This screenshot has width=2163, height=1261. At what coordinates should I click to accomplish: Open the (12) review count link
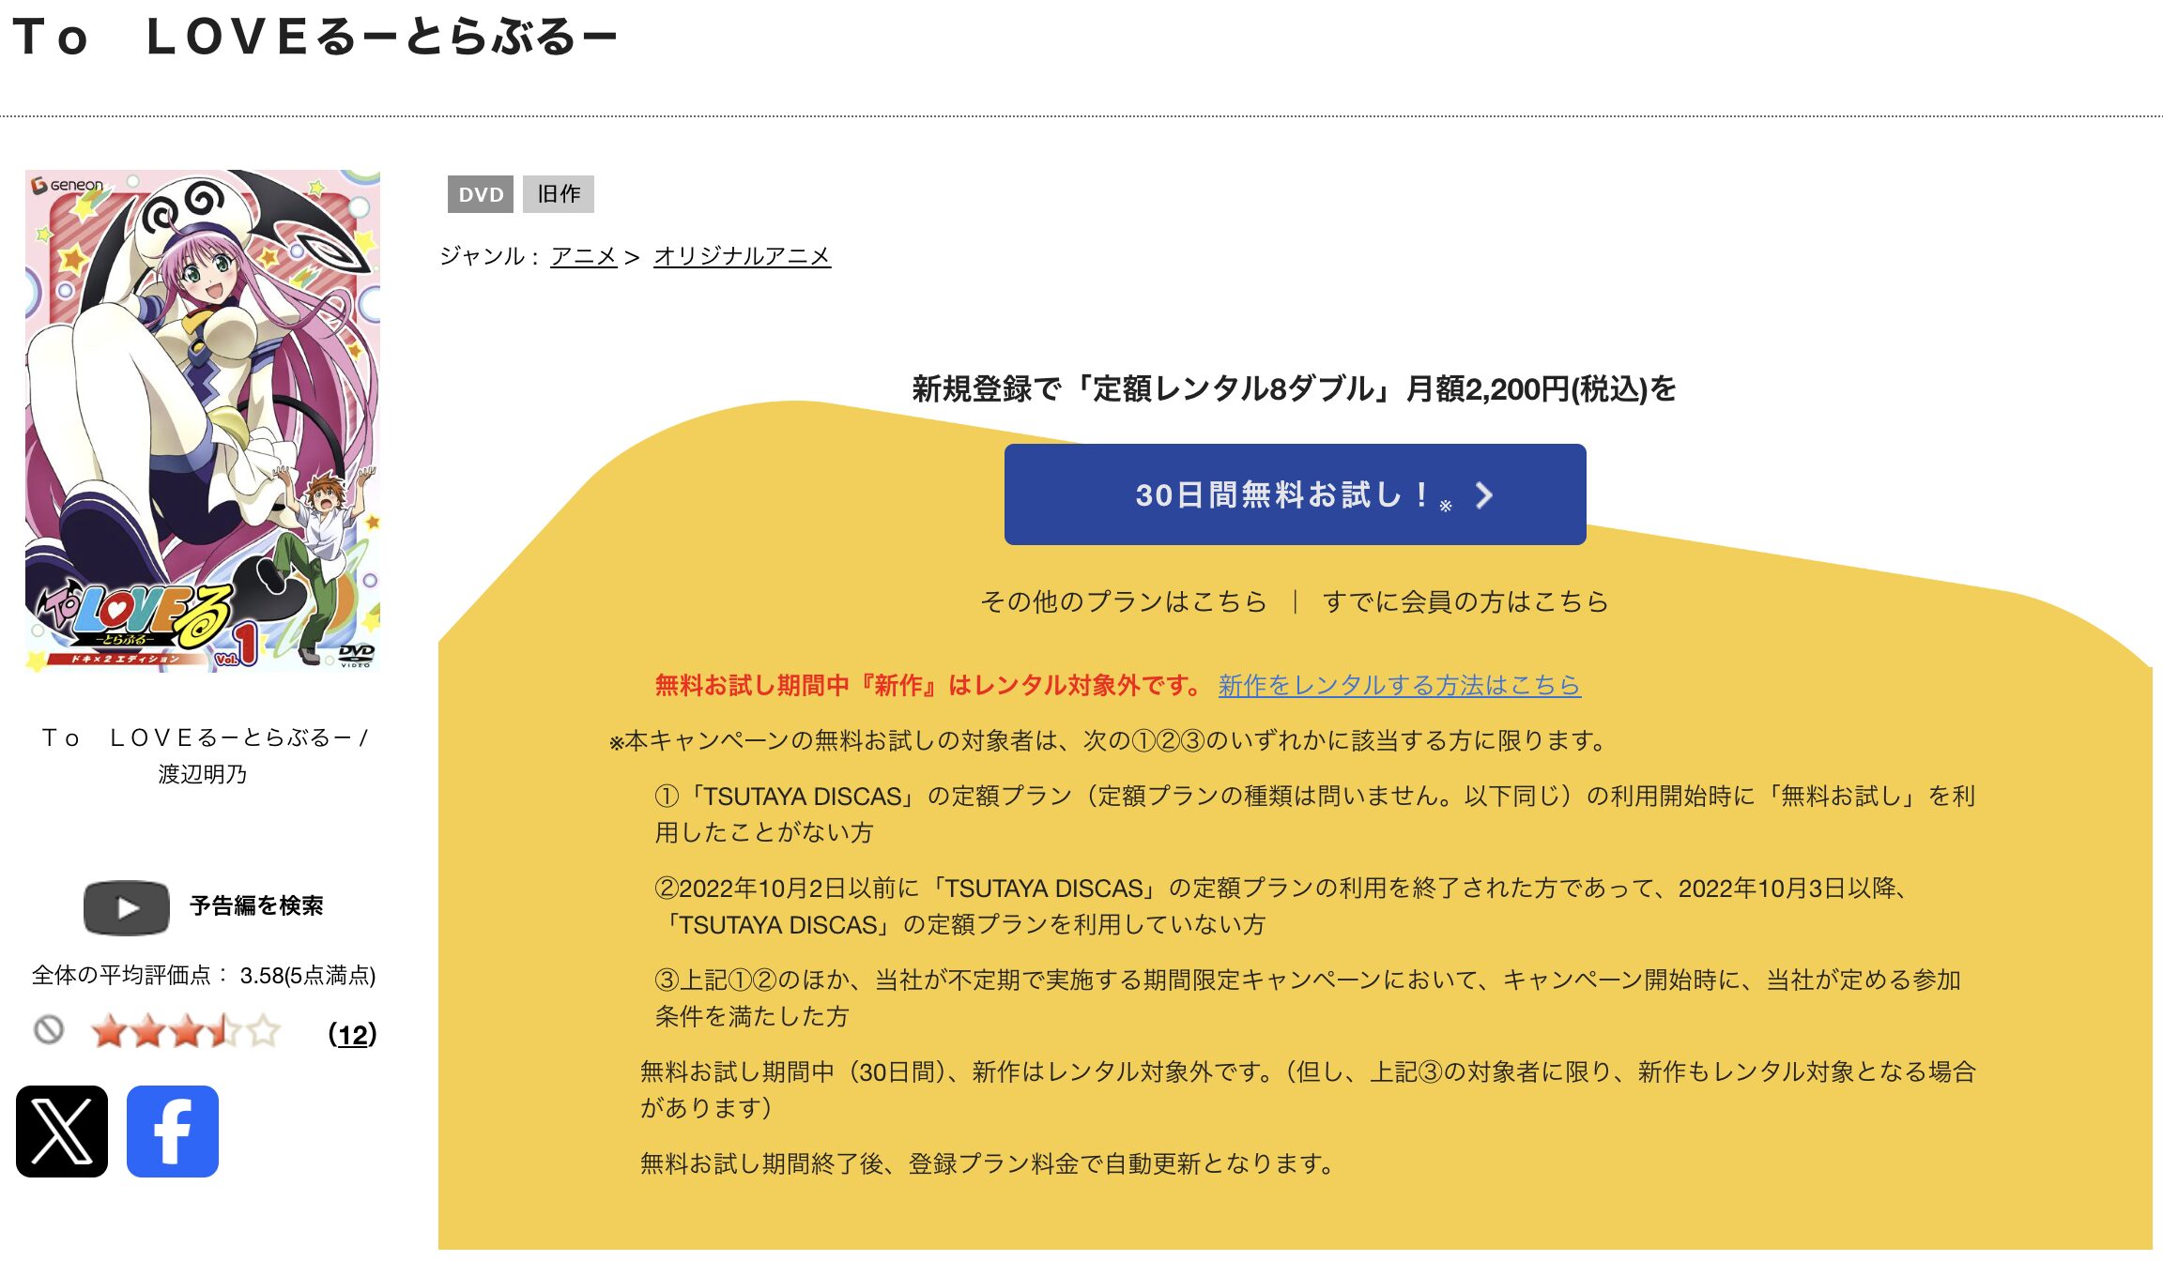click(352, 1034)
